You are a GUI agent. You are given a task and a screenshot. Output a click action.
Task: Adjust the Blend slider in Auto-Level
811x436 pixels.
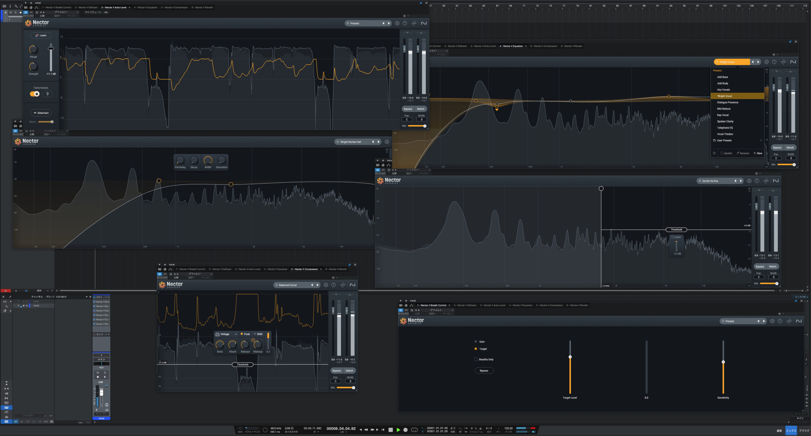[x=46, y=122]
